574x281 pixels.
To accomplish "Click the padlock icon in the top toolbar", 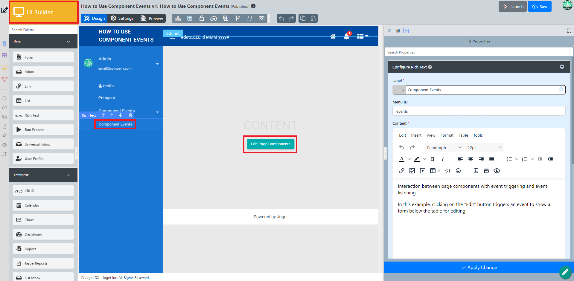I will pyautogui.click(x=202, y=18).
